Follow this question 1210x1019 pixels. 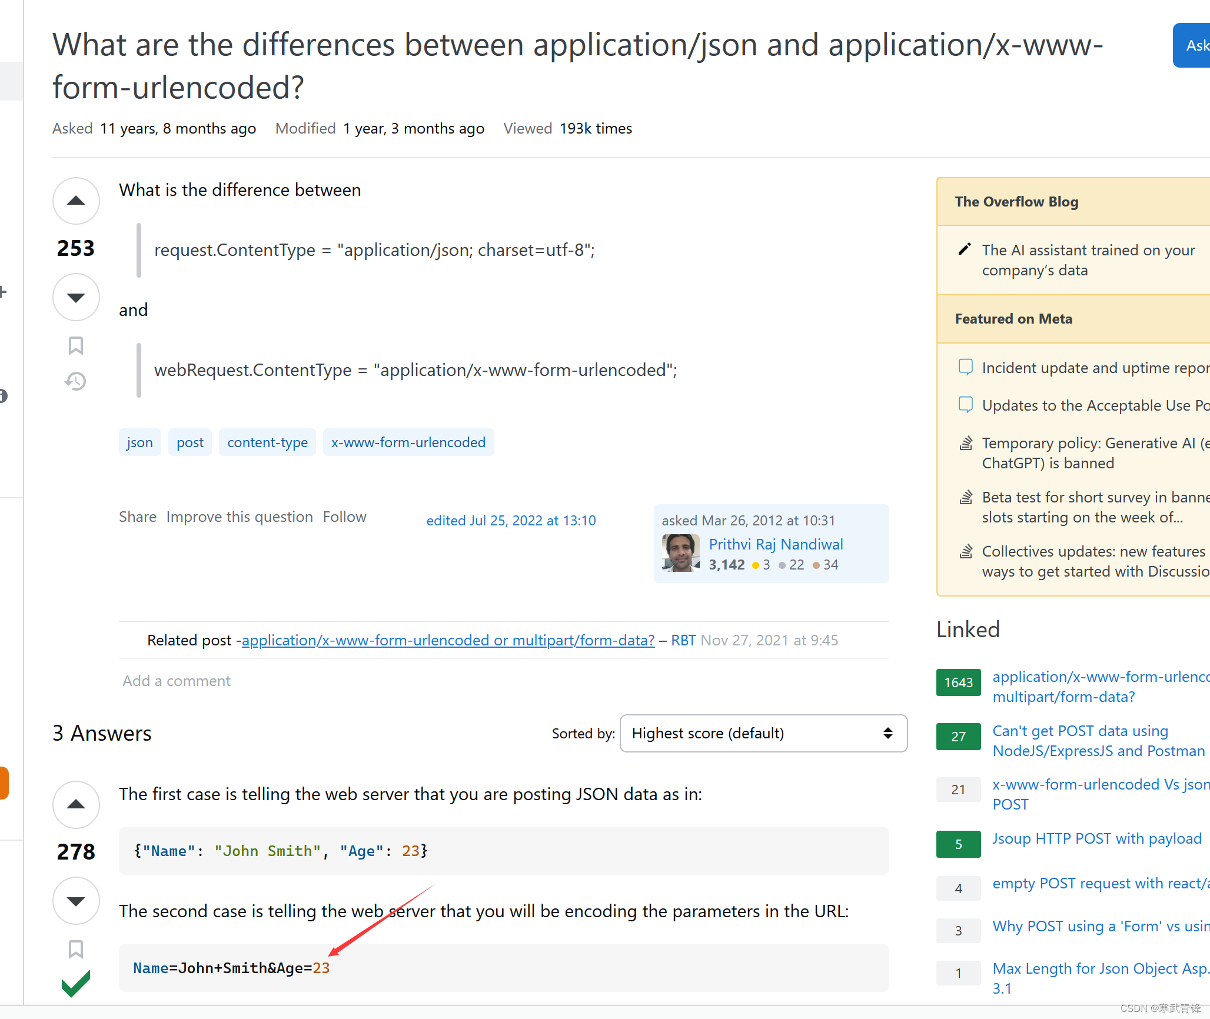pos(344,517)
